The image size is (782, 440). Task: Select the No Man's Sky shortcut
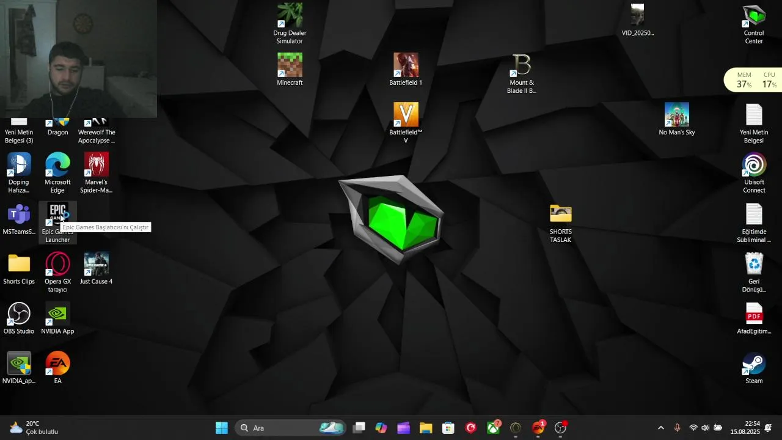click(677, 119)
